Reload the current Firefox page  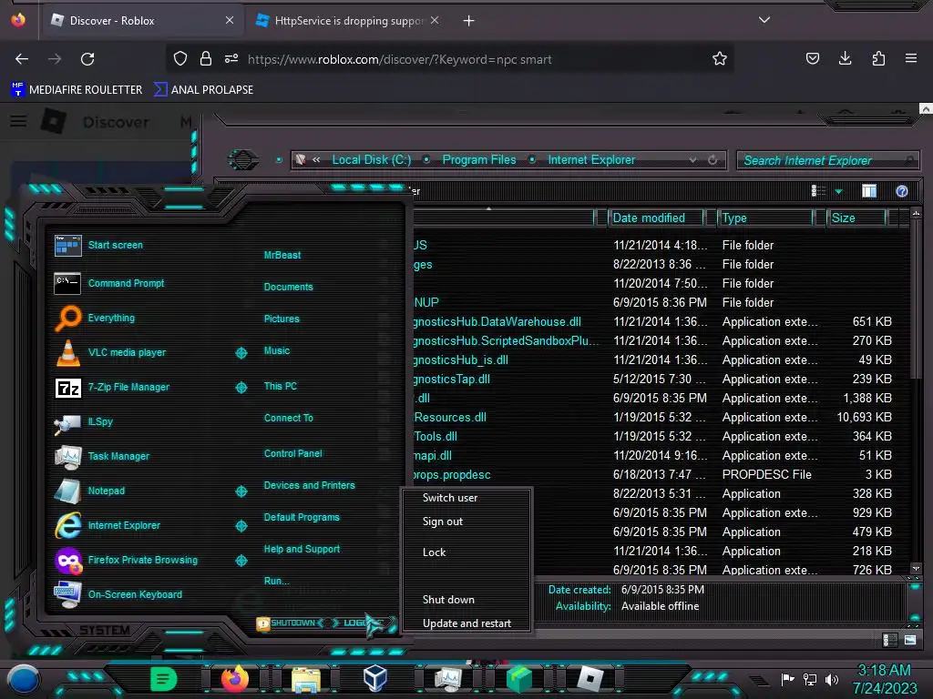[x=87, y=59]
